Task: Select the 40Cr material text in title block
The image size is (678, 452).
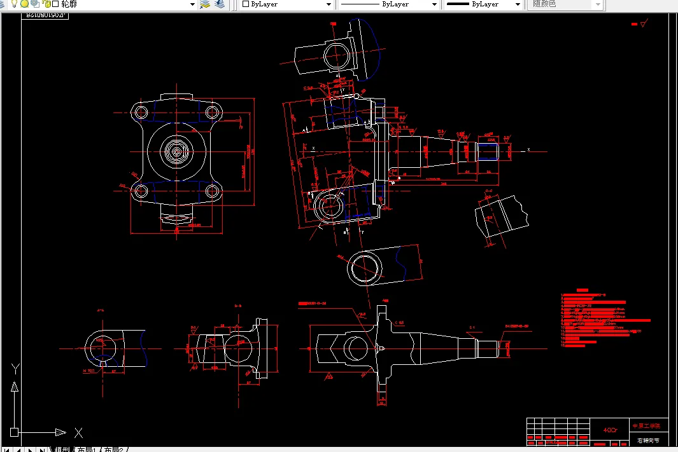Action: 610,430
